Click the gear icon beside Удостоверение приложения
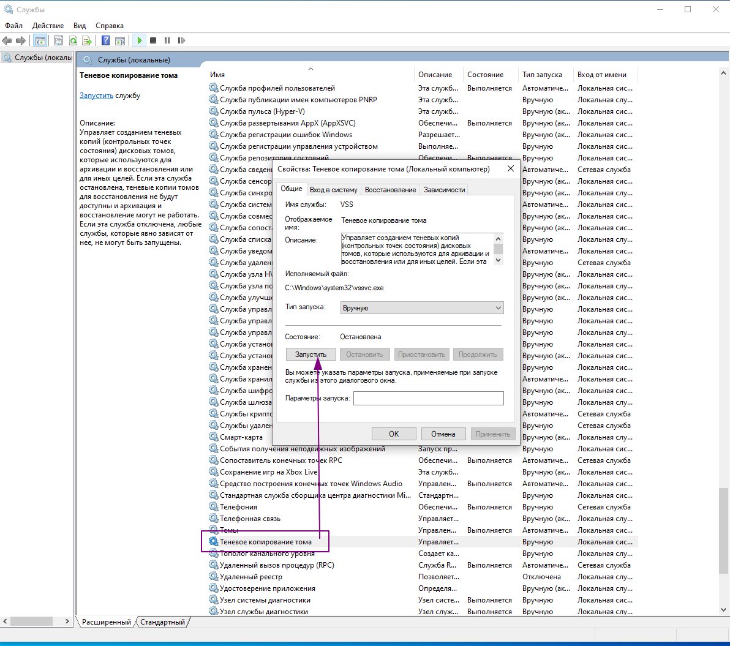 (213, 588)
